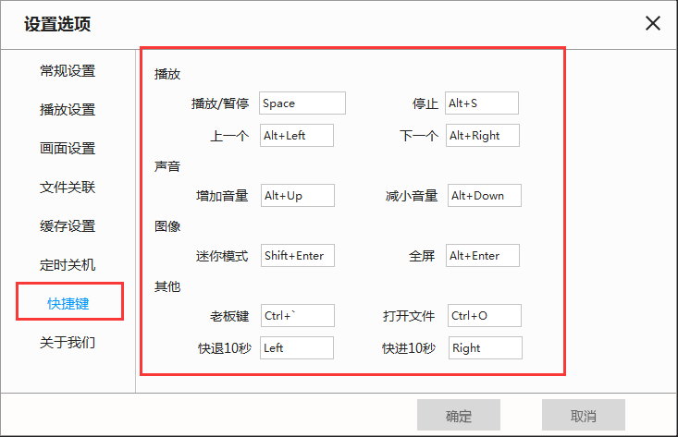Select the 定时关机 sidebar item
This screenshot has height=437, width=678.
(x=68, y=265)
